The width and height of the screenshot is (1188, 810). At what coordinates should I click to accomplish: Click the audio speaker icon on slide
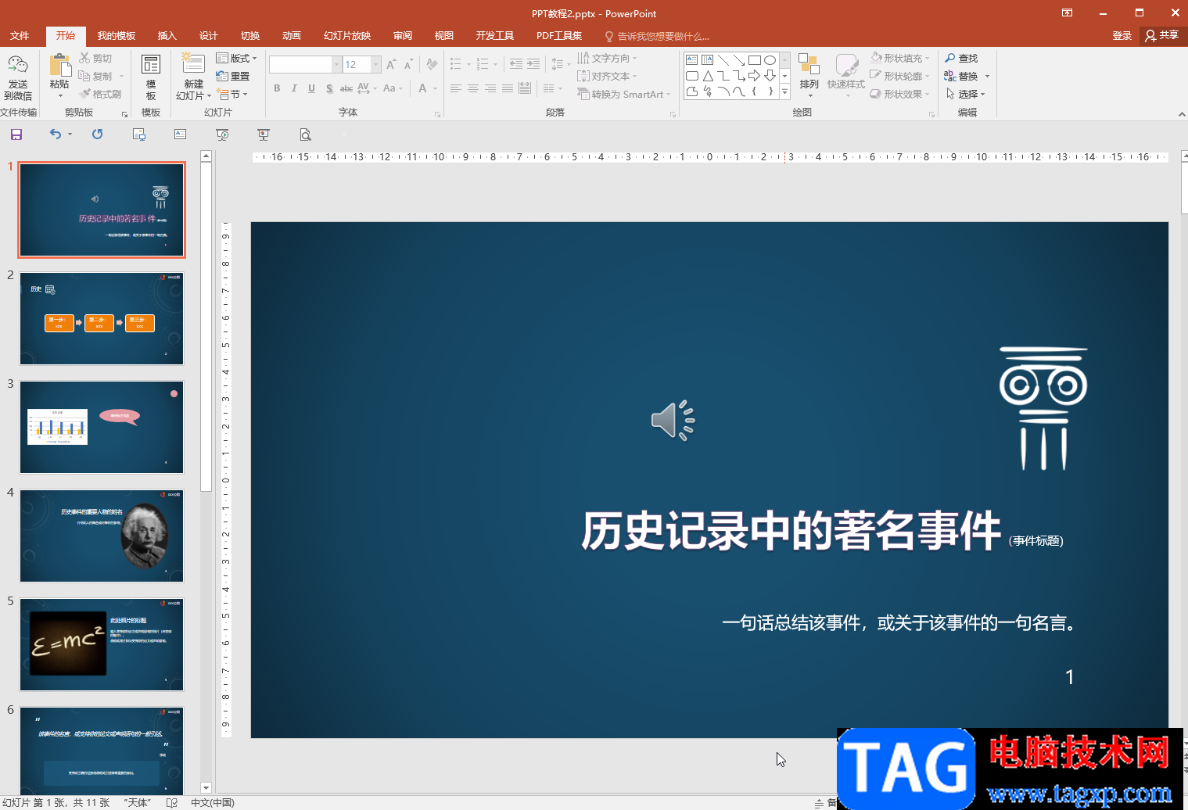[673, 421]
